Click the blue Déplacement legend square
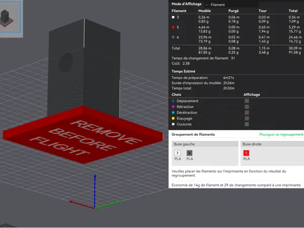 [x=173, y=101]
